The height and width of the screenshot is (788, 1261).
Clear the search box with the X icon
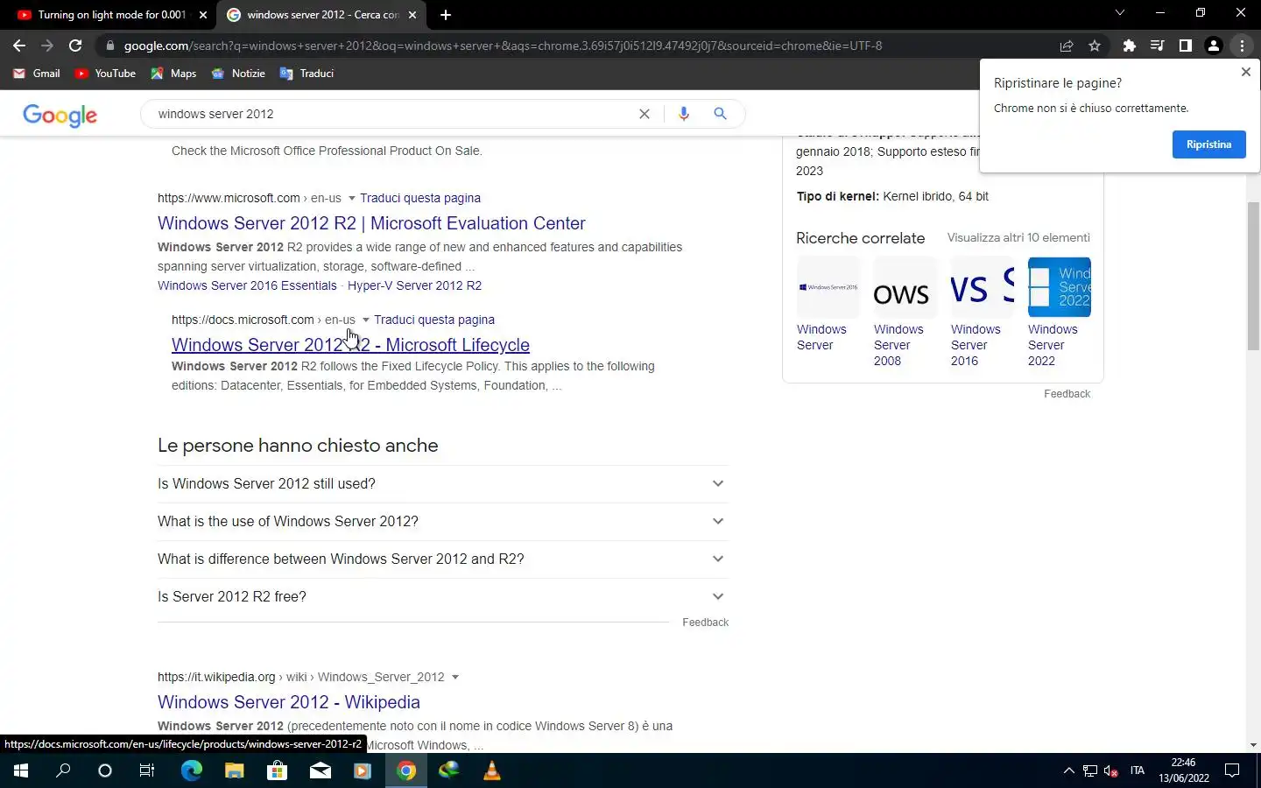click(645, 114)
